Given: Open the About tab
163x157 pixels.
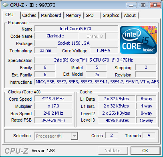Looking at the screenshot, I should (x=130, y=15).
